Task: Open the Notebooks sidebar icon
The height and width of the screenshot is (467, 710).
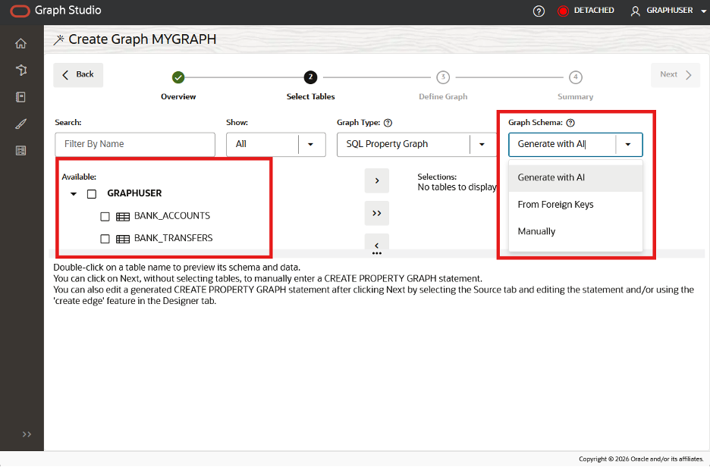Action: click(20, 97)
